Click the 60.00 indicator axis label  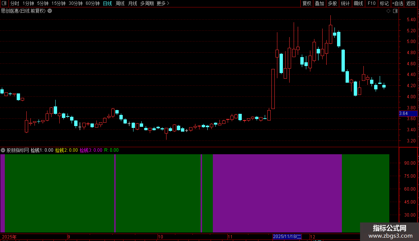(410, 189)
